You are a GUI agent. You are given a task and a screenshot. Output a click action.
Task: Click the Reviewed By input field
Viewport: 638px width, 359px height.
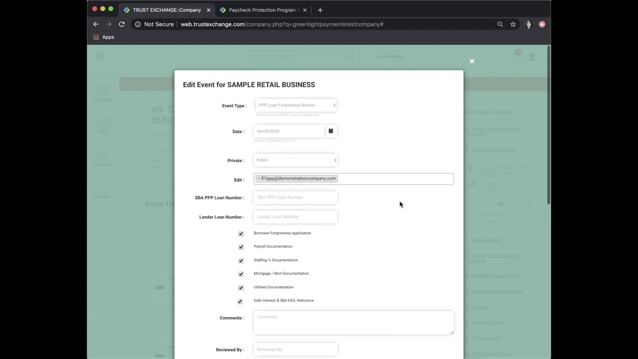tap(296, 350)
